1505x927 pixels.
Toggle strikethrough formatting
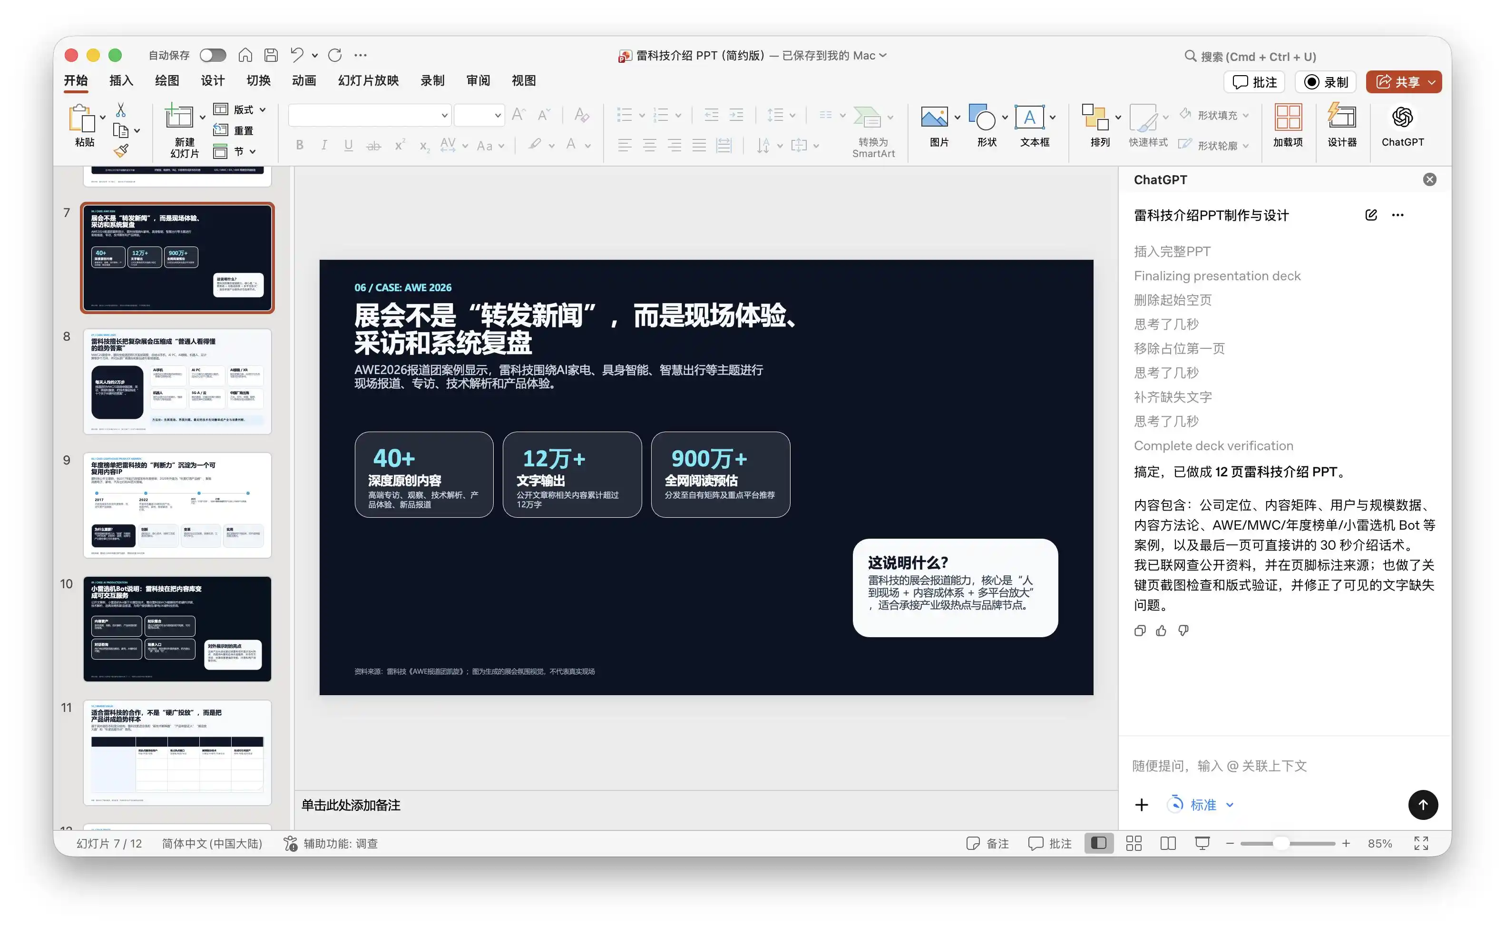373,146
